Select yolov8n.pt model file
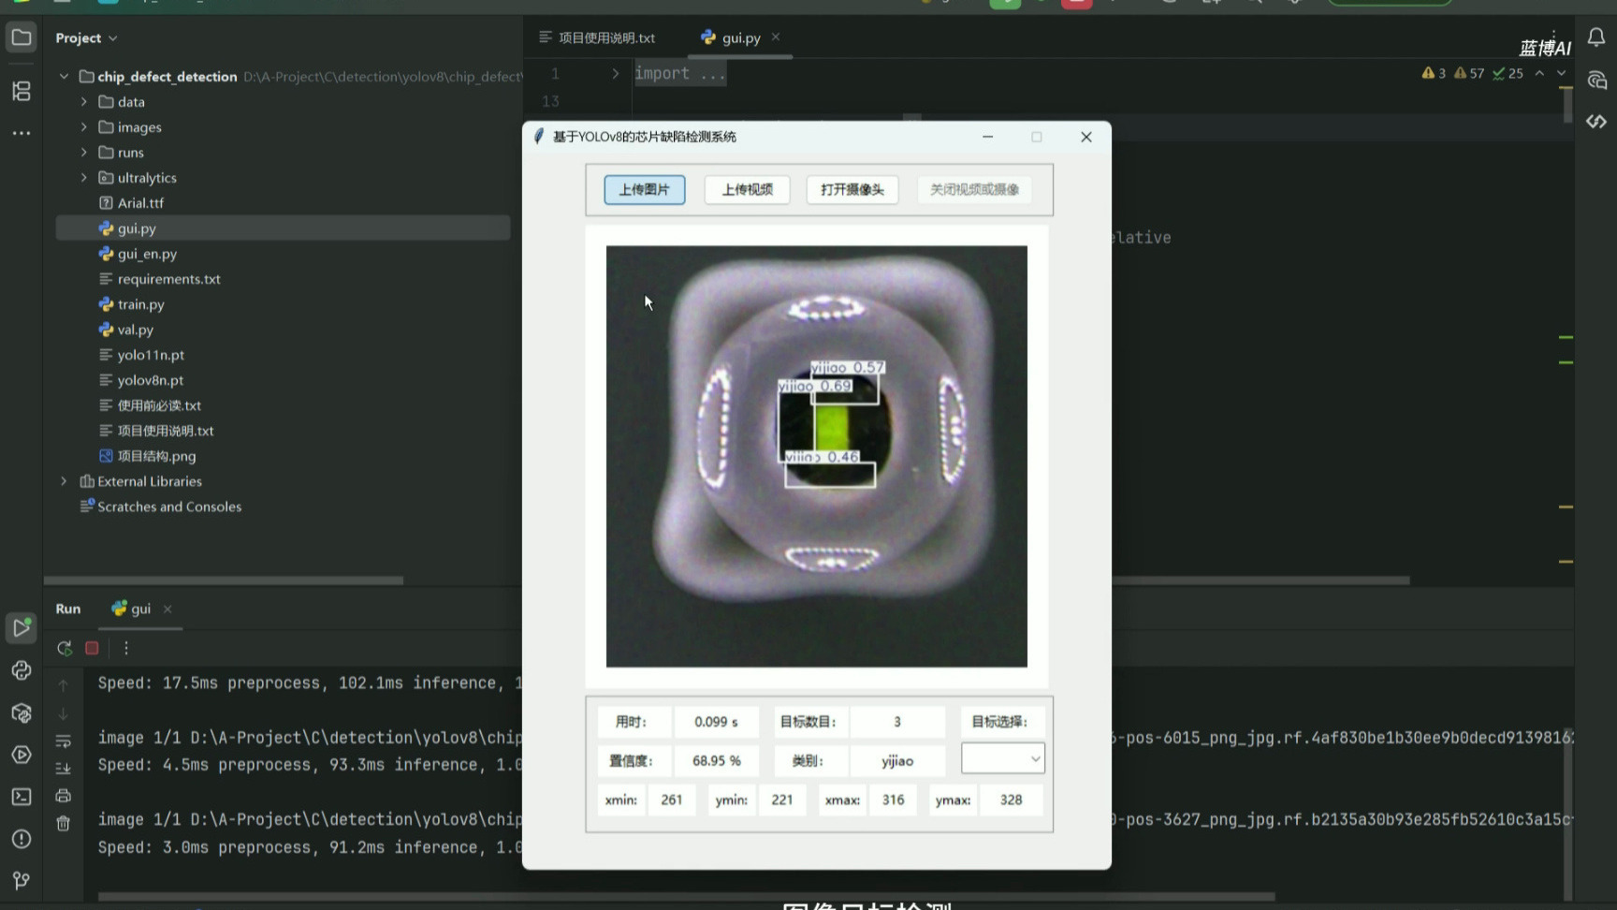1617x910 pixels. pyautogui.click(x=150, y=380)
